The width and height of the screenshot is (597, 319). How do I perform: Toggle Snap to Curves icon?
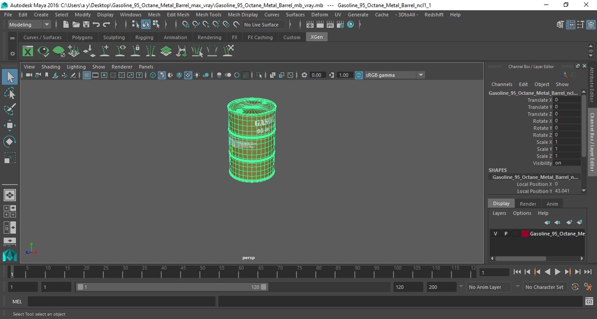(x=196, y=25)
